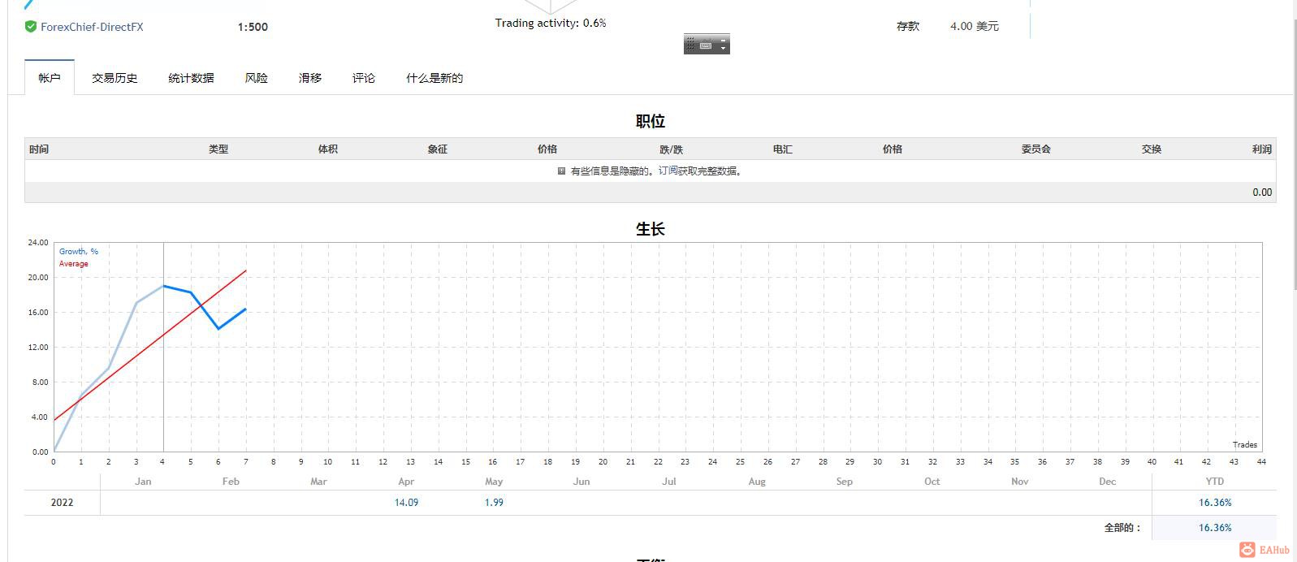
Task: Click the Average legend label in chart
Action: (x=74, y=264)
